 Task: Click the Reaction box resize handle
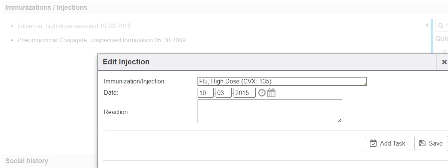click(339, 120)
